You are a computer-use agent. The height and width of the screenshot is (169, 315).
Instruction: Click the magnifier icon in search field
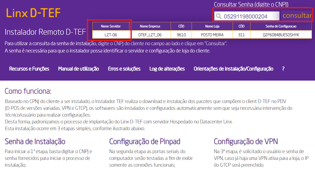coord(219,16)
